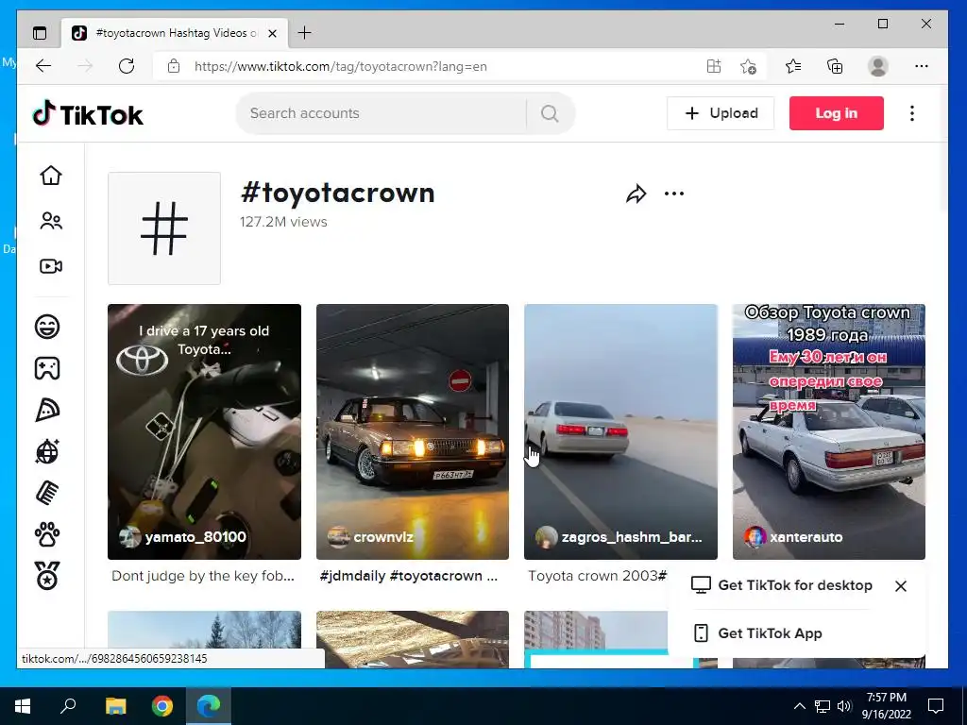
Task: Close the Get TikTok for desktop popup
Action: [x=900, y=585]
